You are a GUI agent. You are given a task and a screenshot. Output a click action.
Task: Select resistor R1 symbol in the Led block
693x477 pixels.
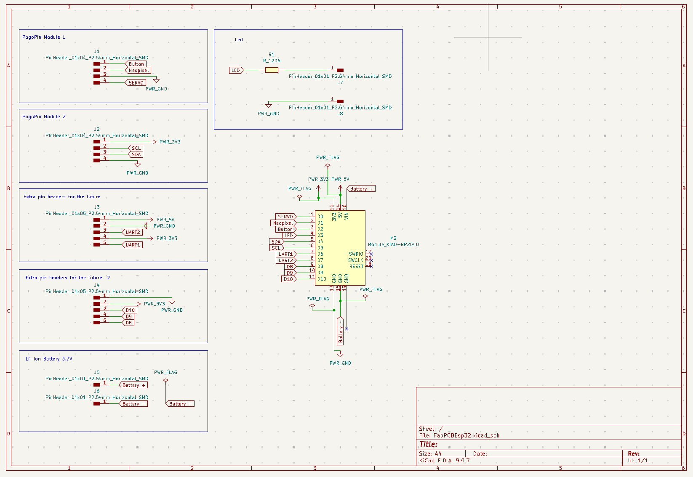272,70
